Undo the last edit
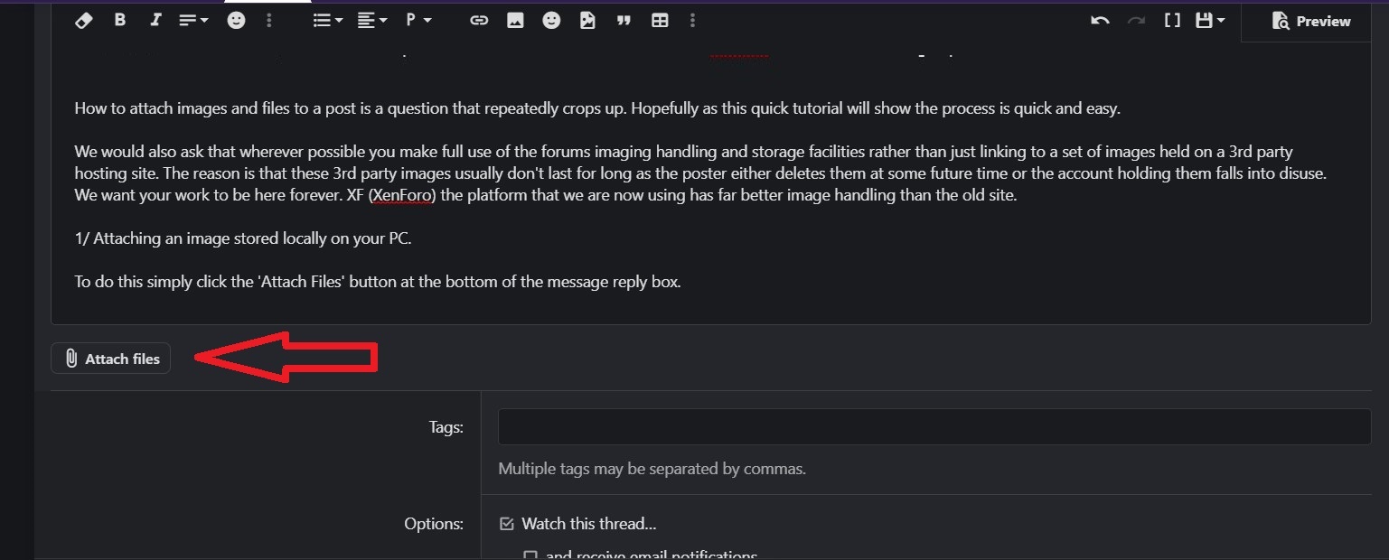The width and height of the screenshot is (1389, 560). click(x=1100, y=20)
